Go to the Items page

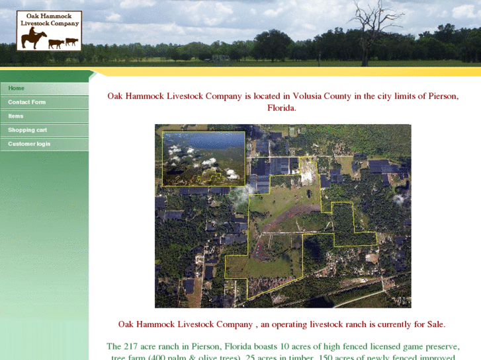(x=44, y=116)
